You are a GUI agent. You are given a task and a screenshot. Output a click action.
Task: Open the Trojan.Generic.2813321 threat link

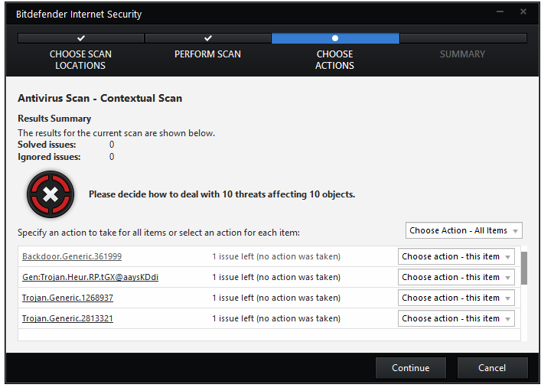(67, 319)
